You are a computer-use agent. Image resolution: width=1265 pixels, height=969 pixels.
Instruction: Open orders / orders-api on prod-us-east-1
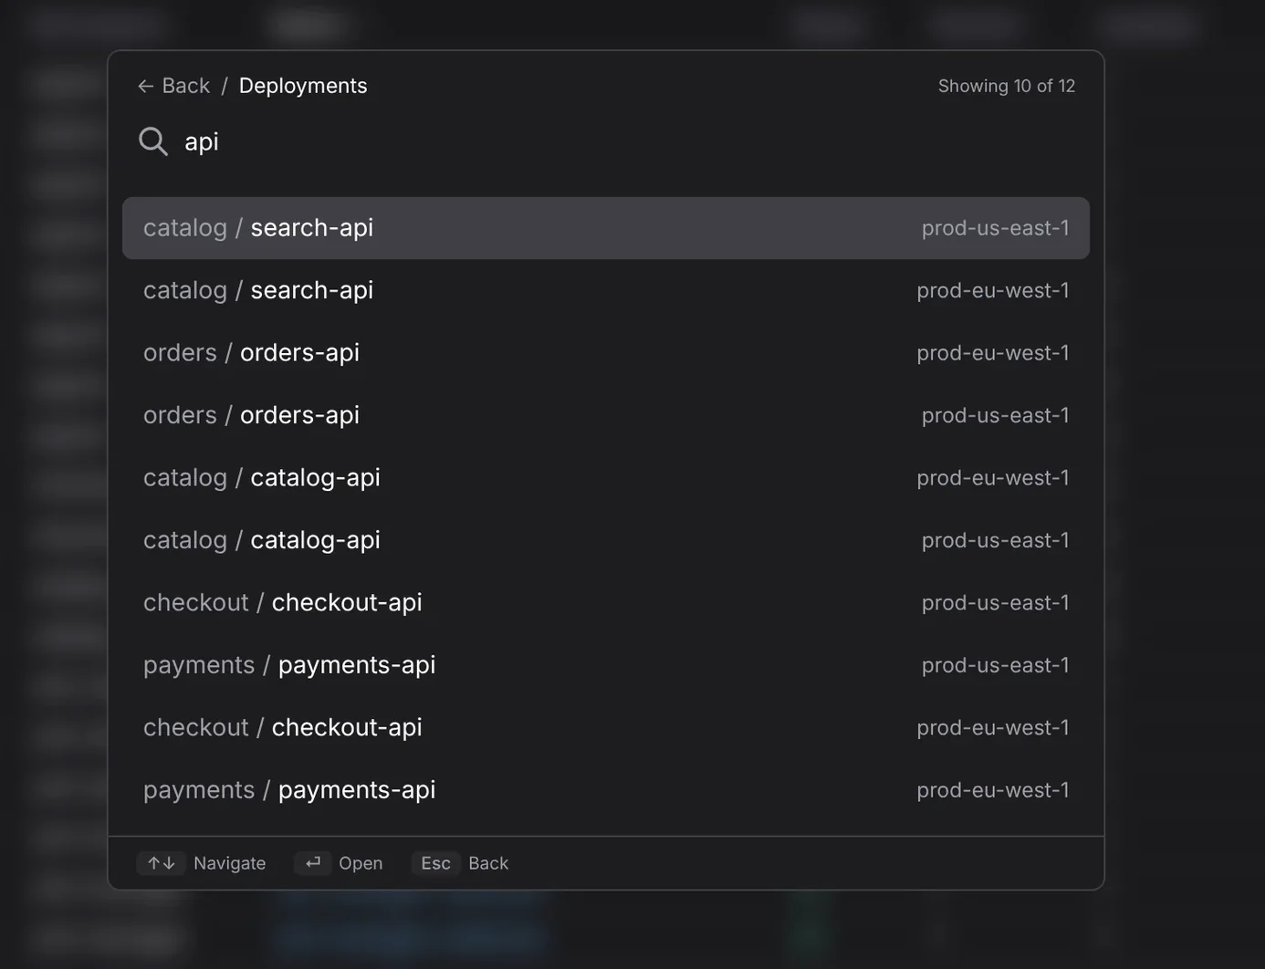[606, 415]
